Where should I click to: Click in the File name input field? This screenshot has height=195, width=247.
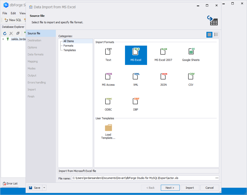point(143,178)
